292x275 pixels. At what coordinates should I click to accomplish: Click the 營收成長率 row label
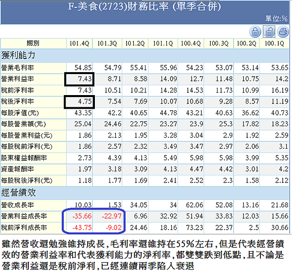pos(18,205)
